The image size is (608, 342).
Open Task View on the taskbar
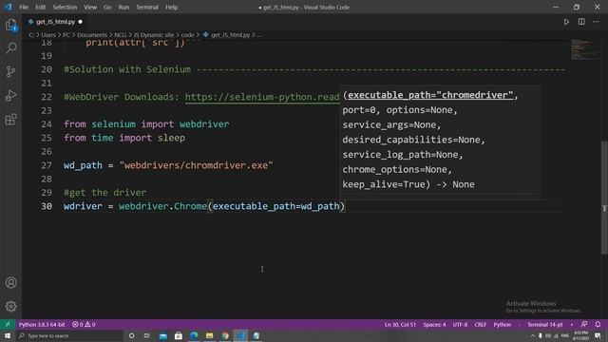tap(147, 335)
